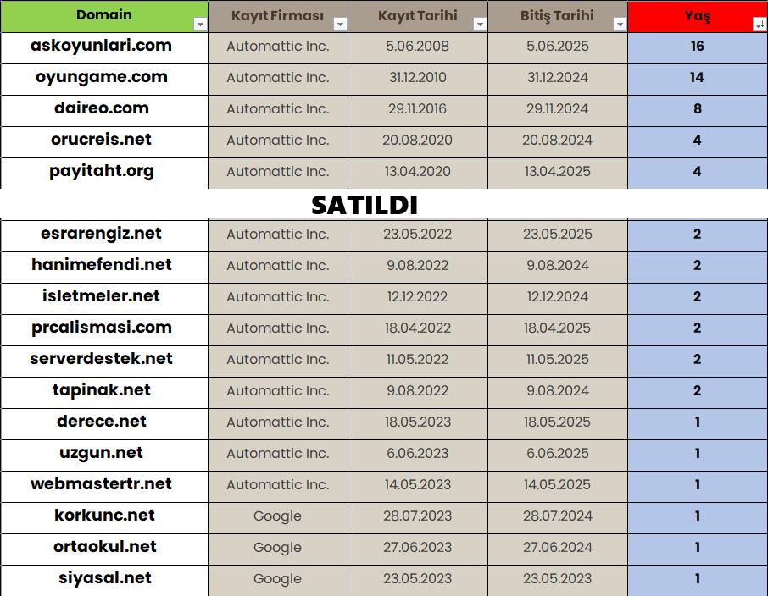Select the esrarengiz.net domain cell
This screenshot has width=768, height=596.
coord(104,236)
